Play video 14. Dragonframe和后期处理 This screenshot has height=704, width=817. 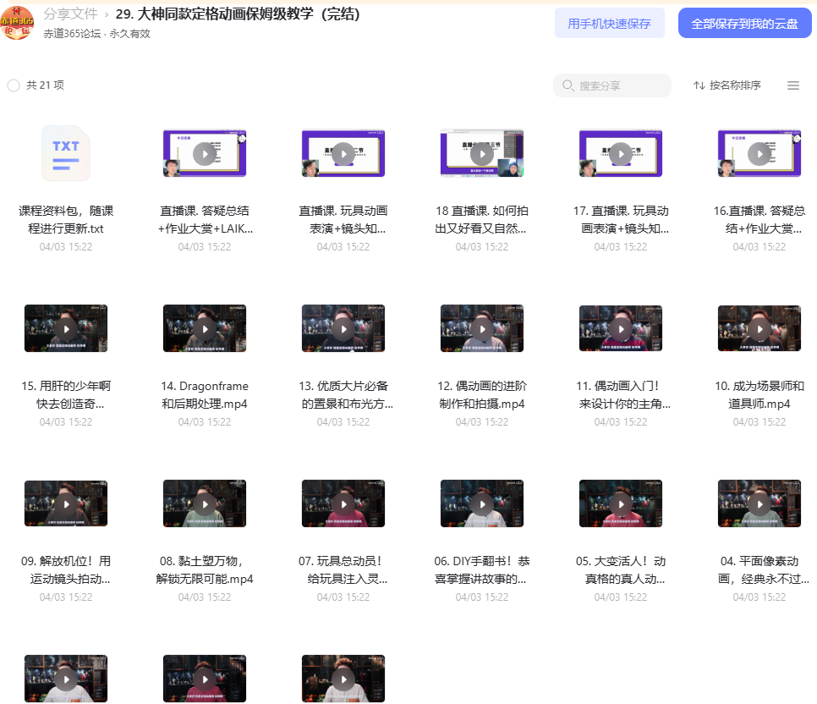[x=205, y=328]
